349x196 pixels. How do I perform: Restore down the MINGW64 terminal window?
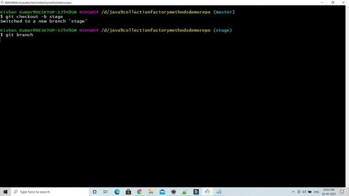point(333,3)
